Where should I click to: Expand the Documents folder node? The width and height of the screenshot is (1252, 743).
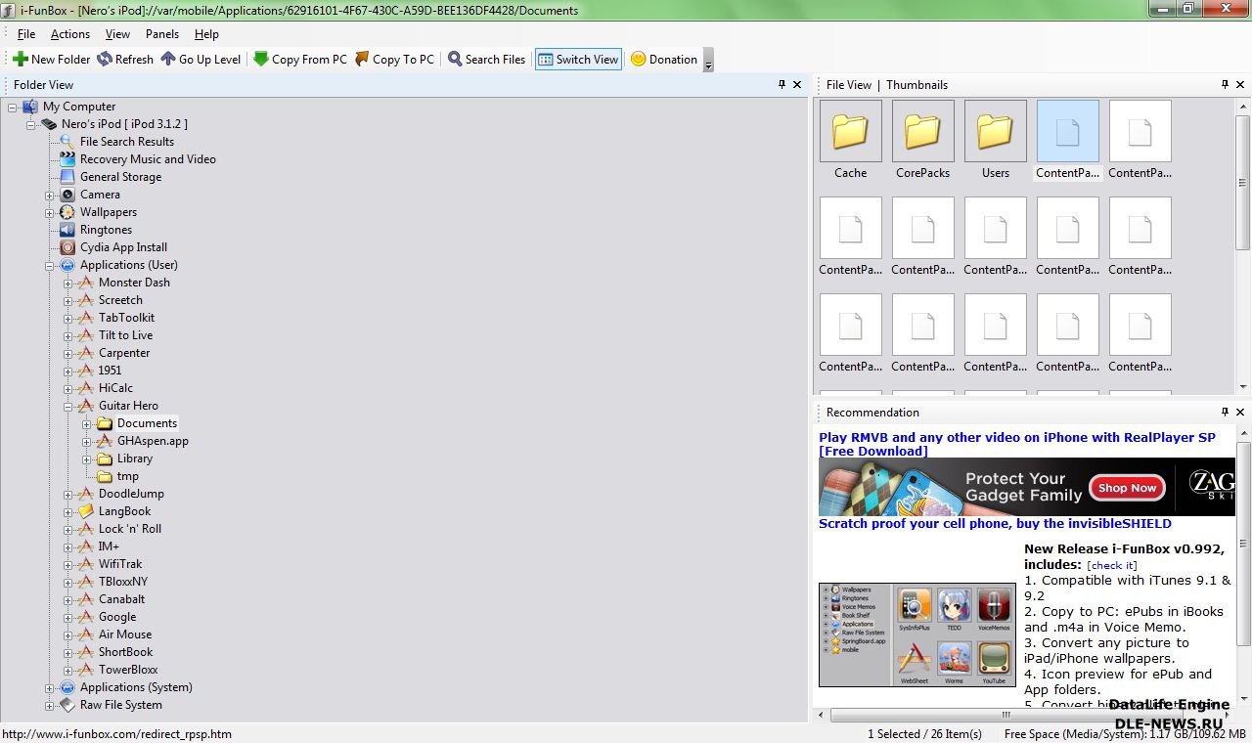87,423
